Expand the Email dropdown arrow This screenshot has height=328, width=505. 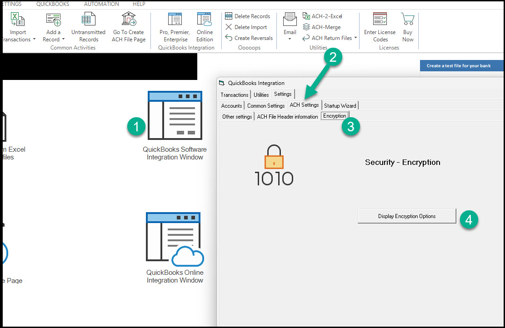click(290, 39)
